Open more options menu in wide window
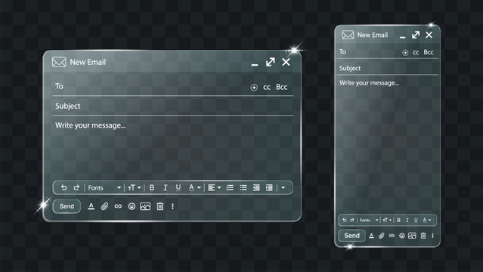Image resolution: width=483 pixels, height=272 pixels. [x=172, y=206]
